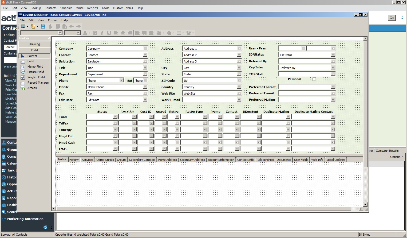Click the font color 'A' icon
407x238 pixels.
point(85,33)
